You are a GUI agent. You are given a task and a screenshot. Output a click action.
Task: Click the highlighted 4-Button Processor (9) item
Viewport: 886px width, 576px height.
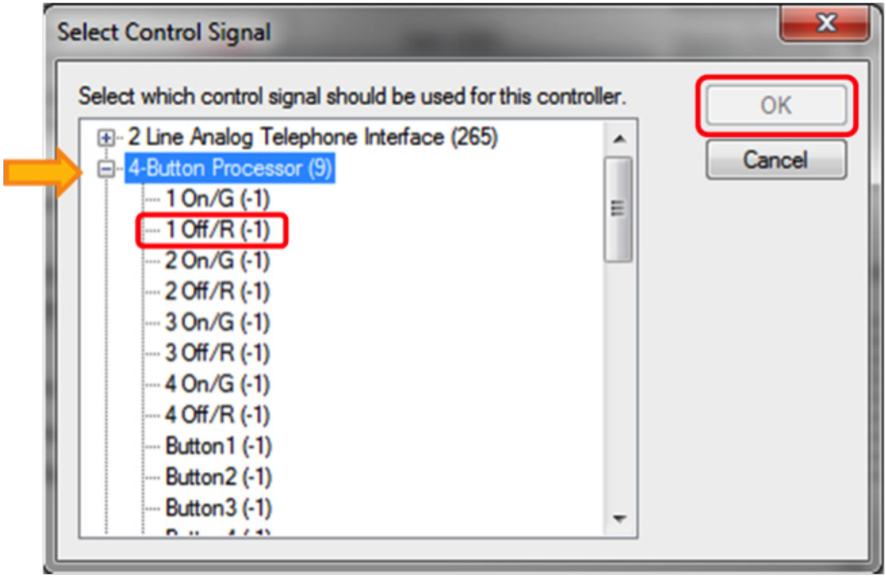point(230,168)
